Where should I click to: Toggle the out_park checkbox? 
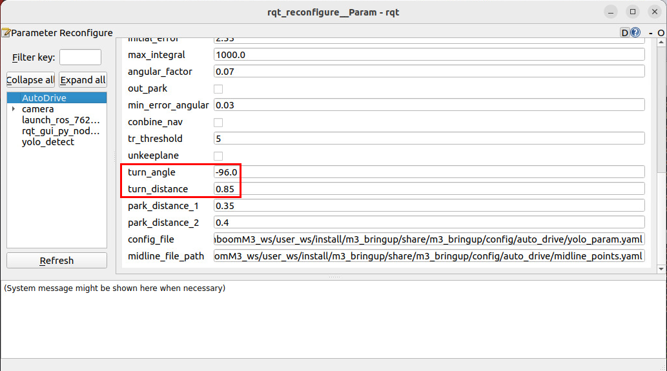click(218, 89)
